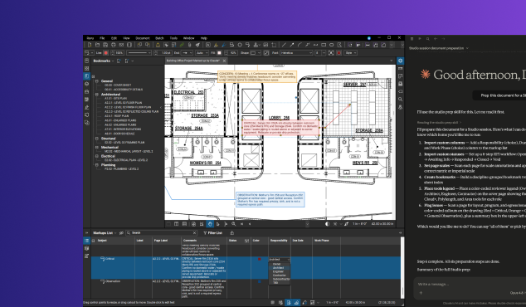The height and width of the screenshot is (307, 526).
Task: Click the Save toolbar icon
Action: click(x=105, y=45)
